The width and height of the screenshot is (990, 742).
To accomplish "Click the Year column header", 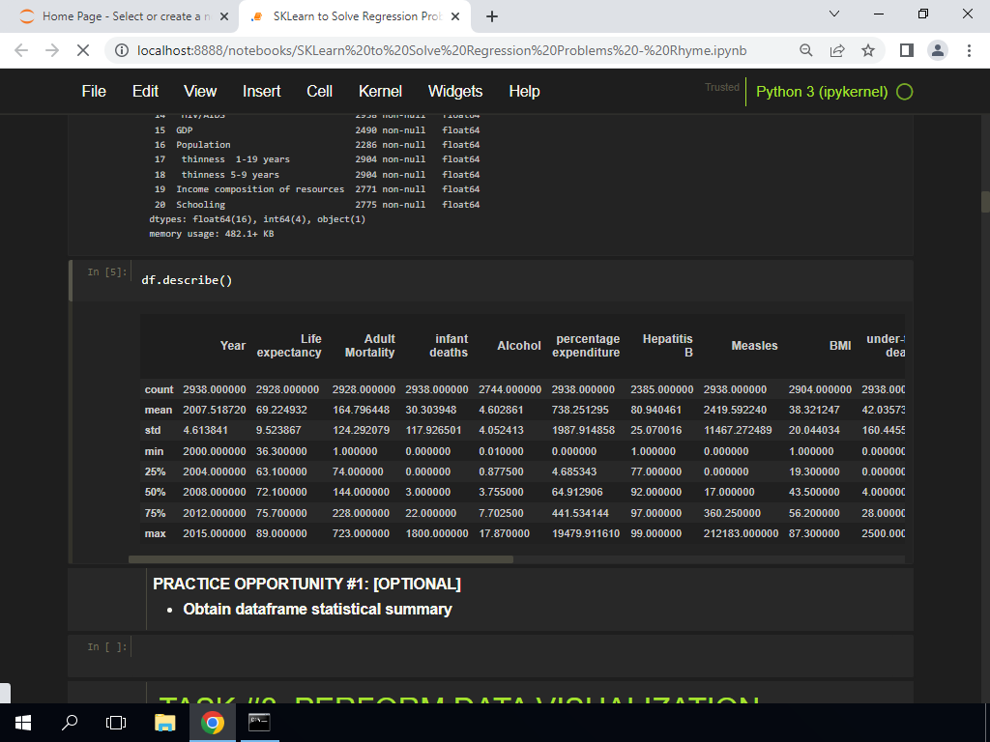I will (232, 346).
